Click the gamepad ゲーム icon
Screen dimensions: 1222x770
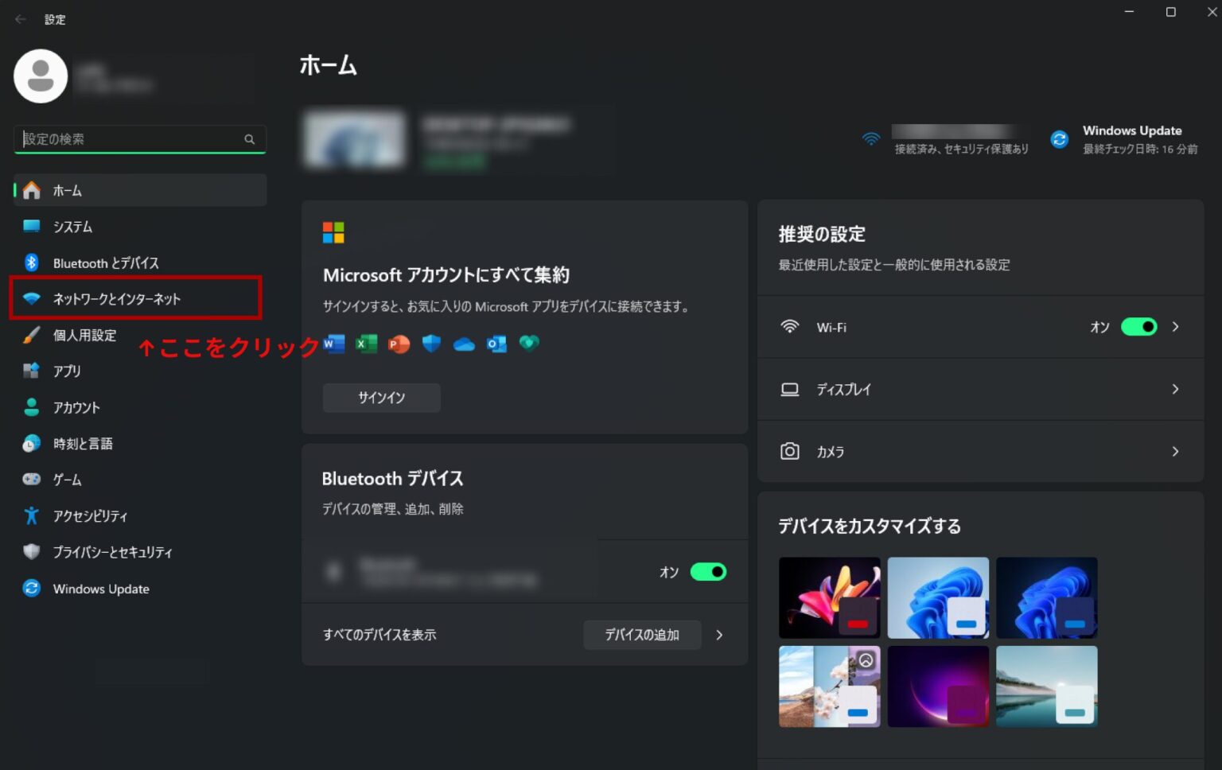[32, 479]
